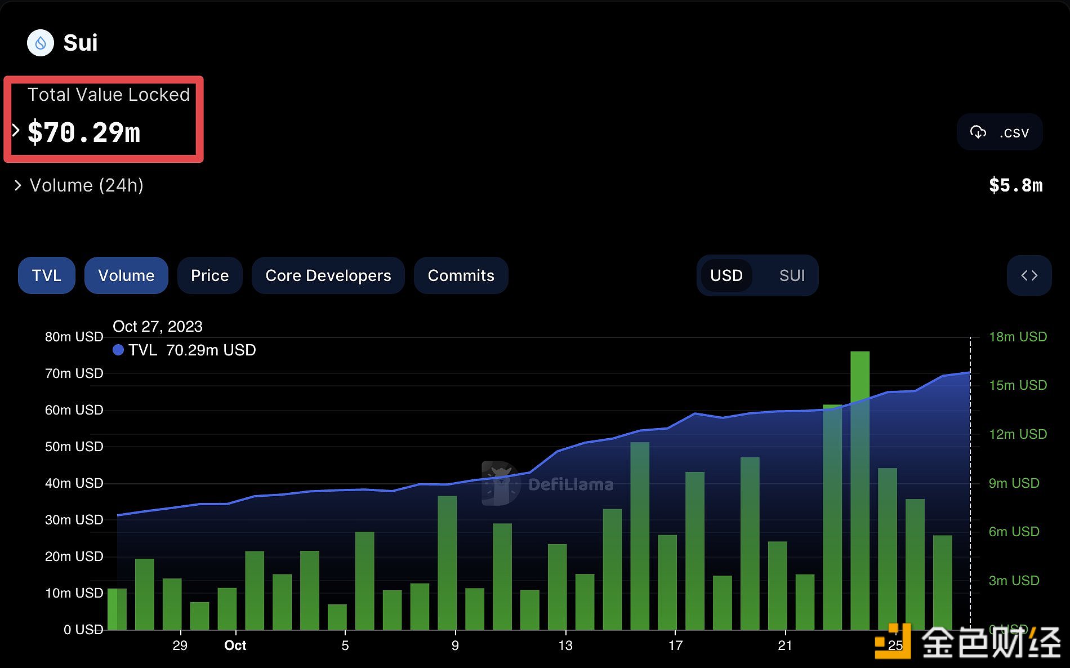The image size is (1070, 668).
Task: Click the Oct label on x-axis
Action: click(235, 645)
